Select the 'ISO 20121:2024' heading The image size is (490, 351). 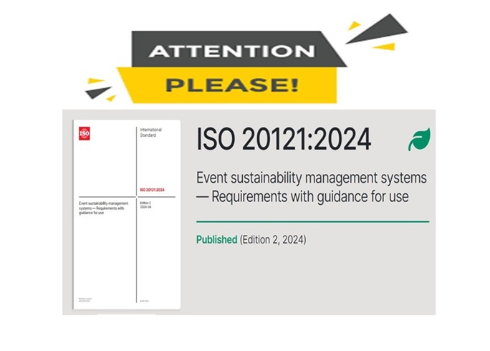284,140
